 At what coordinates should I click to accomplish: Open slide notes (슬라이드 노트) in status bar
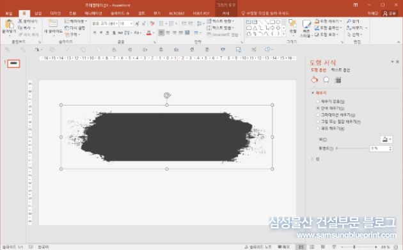[x=258, y=247]
